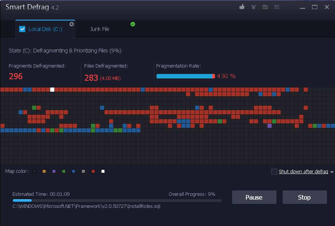Image resolution: width=335 pixels, height=226 pixels.
Task: Click the spinning gear on Local Disk tab
Action: point(72,24)
